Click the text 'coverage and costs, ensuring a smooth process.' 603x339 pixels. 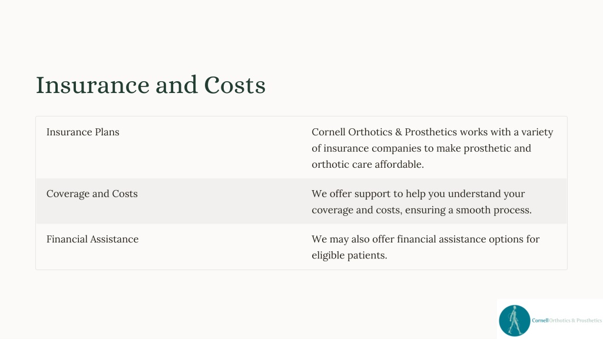[x=422, y=210]
